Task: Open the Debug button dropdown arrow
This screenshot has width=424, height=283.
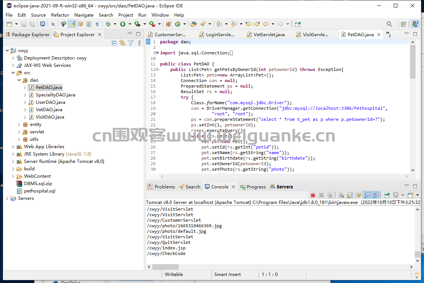Action: pos(115,24)
